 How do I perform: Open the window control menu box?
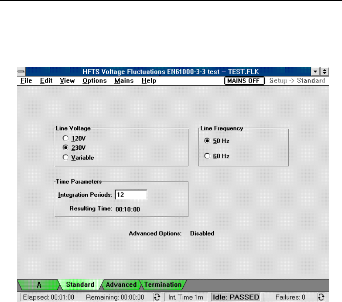pyautogui.click(x=21, y=71)
